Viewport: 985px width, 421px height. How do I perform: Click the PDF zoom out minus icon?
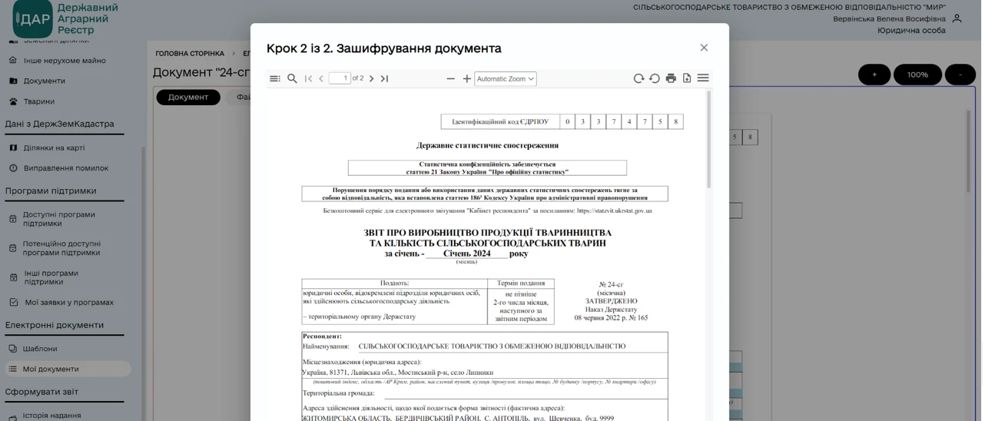453,79
